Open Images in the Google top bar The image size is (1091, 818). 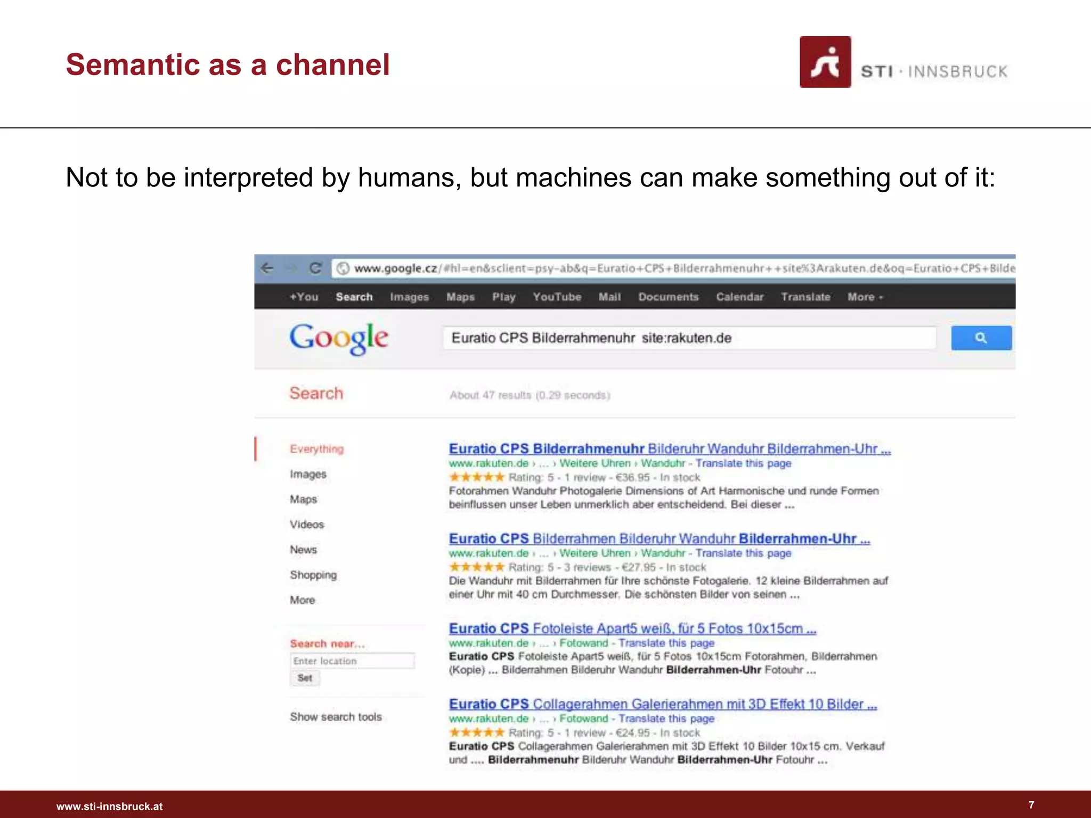(409, 297)
